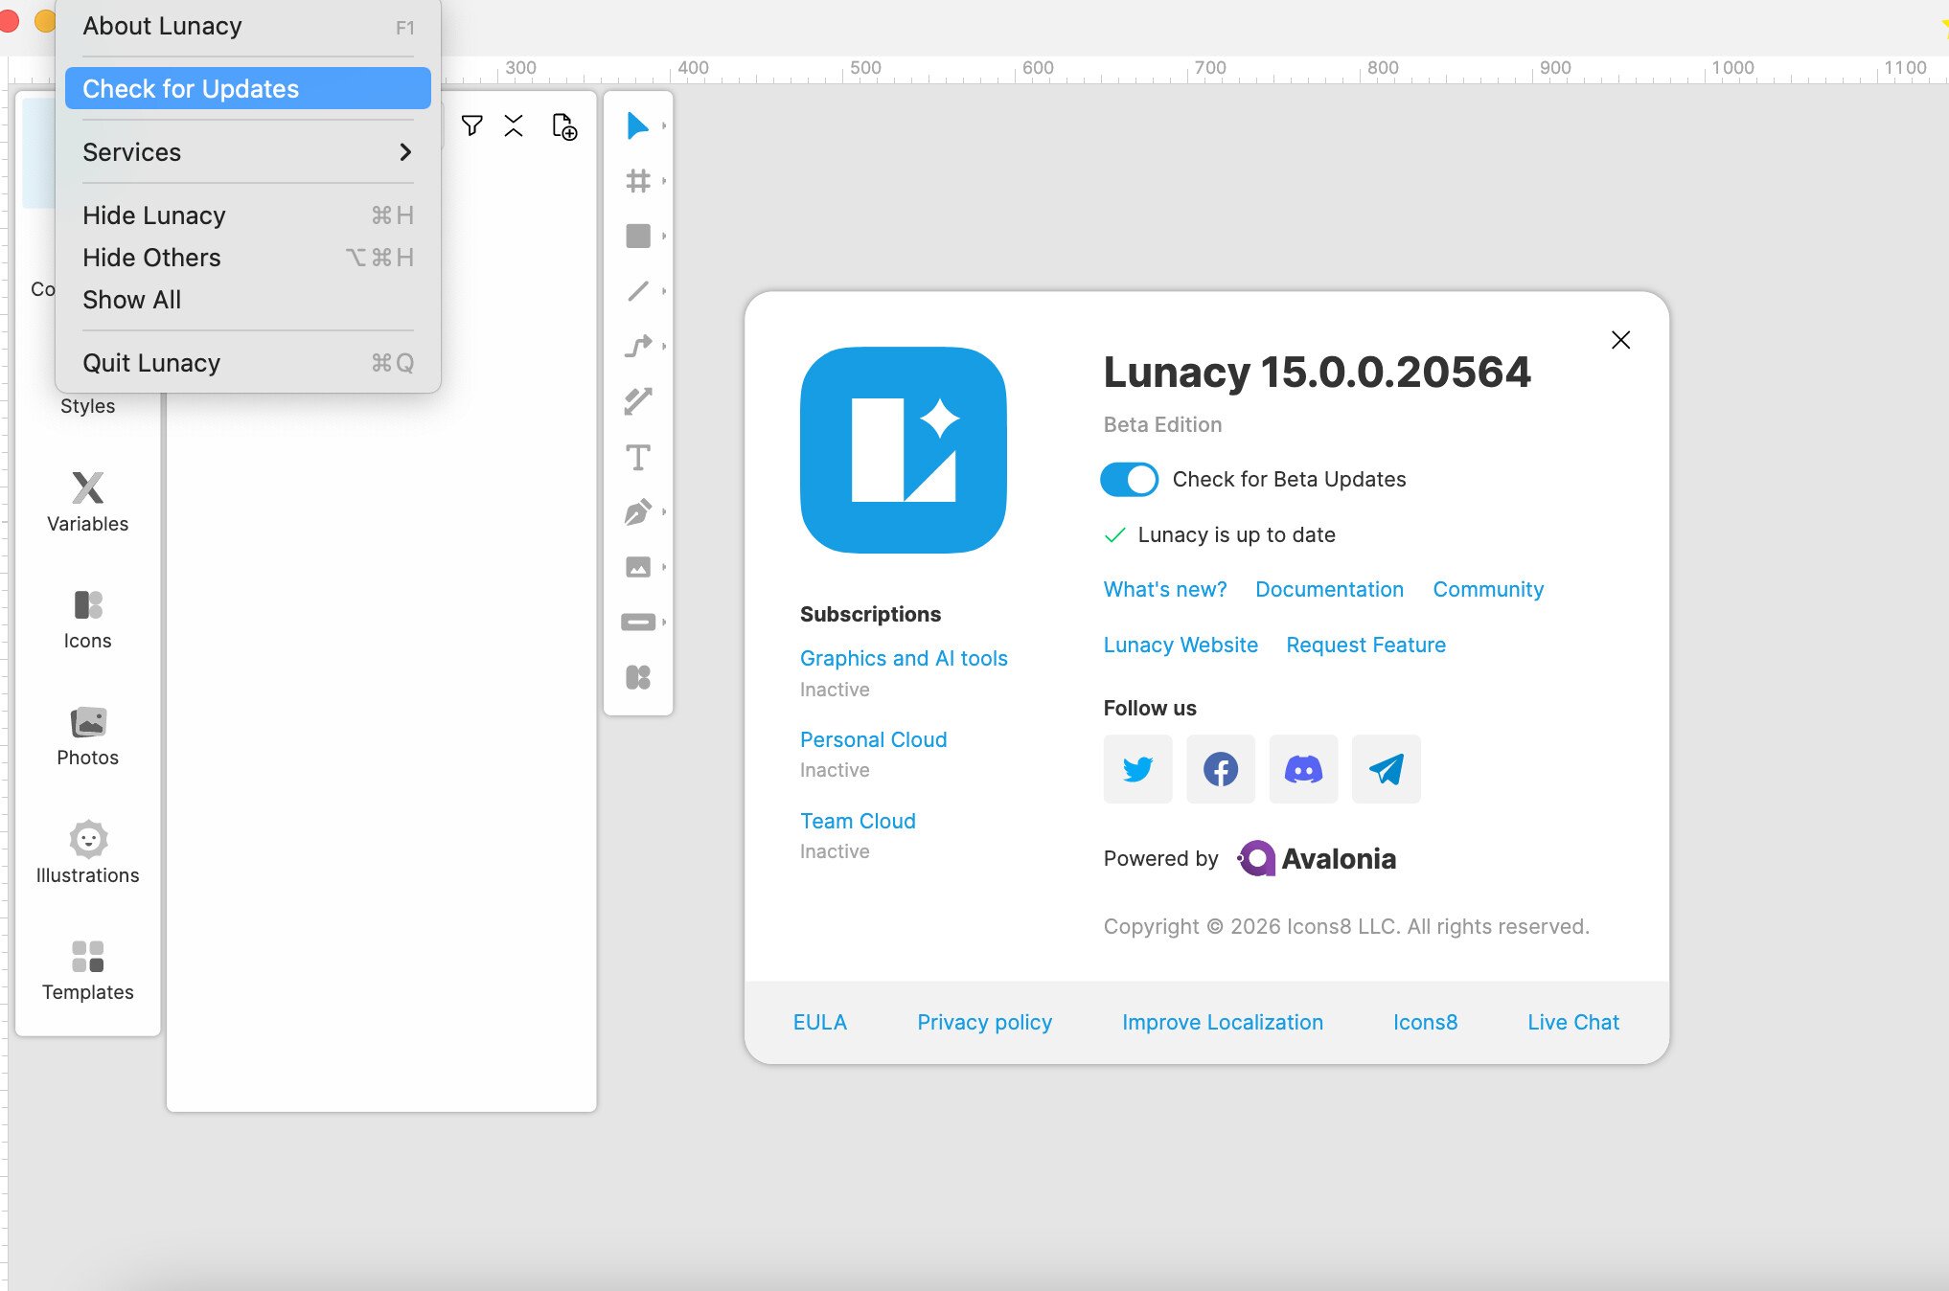
Task: Expand the Pen tool dropdown arrow
Action: coord(663,512)
